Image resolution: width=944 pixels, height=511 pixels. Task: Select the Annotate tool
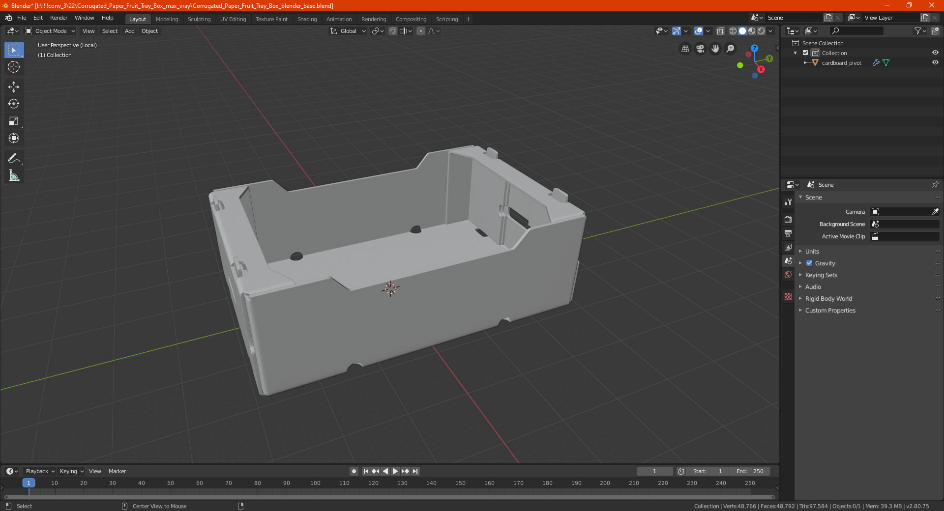tap(14, 158)
